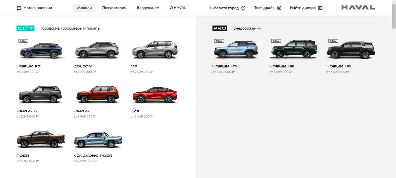Click price от 2 029 000 ₽
396x178 pixels.
[x=142, y=72]
